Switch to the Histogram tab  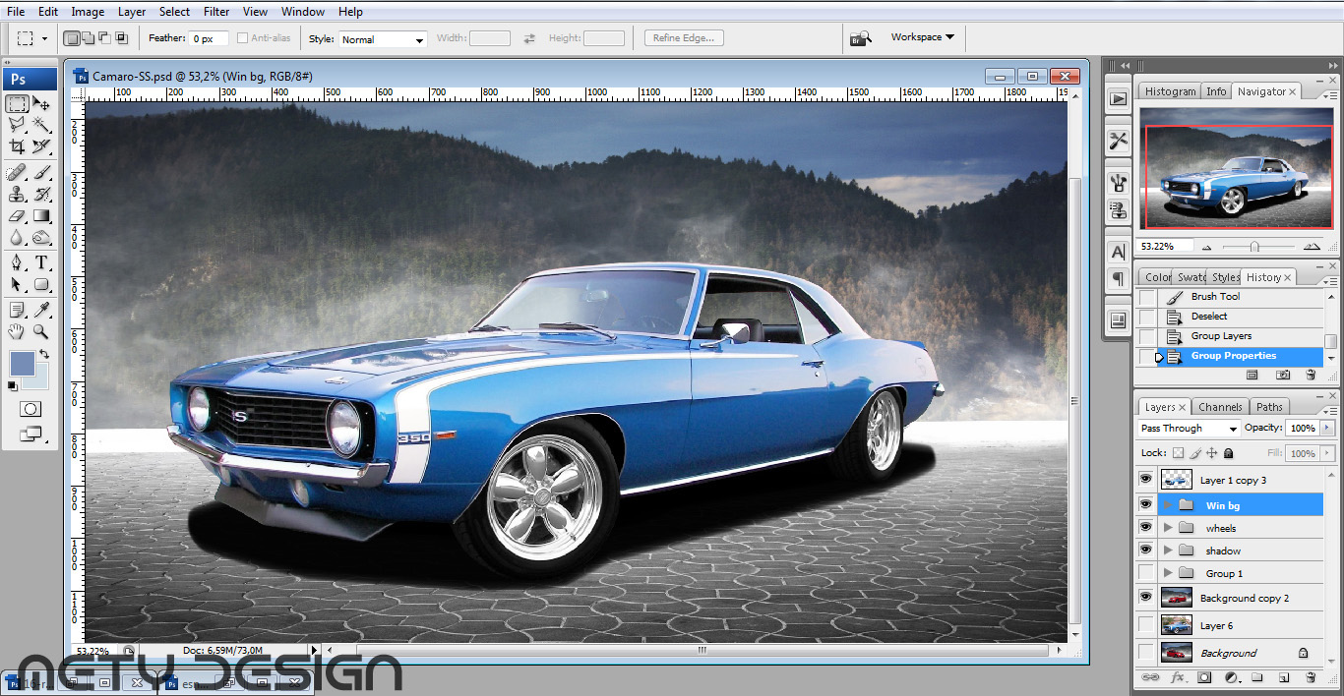tap(1170, 91)
